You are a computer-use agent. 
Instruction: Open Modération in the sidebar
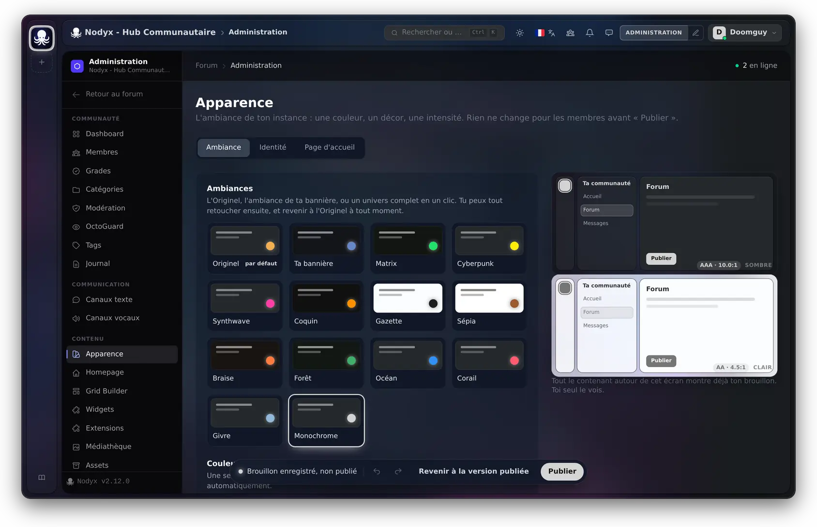pyautogui.click(x=122, y=208)
